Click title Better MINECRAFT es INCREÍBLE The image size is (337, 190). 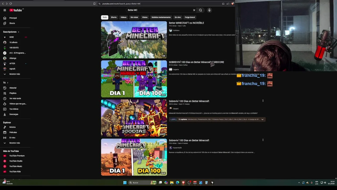point(186,23)
